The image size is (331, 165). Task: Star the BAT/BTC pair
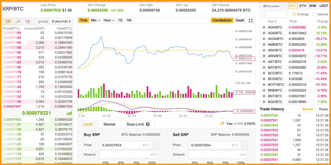[264, 67]
